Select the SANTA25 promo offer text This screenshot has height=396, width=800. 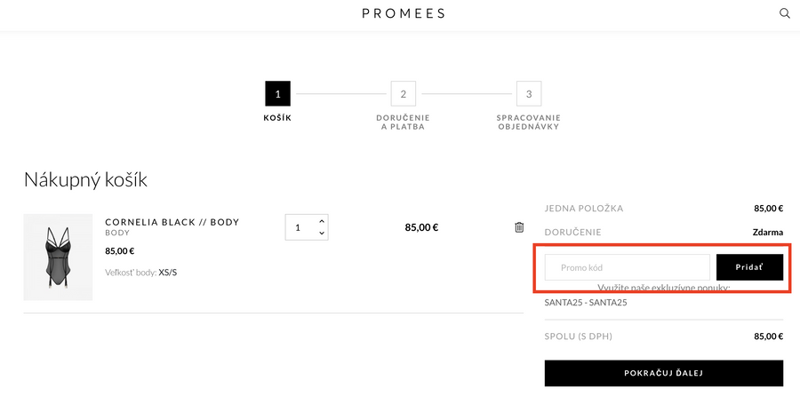coord(586,303)
